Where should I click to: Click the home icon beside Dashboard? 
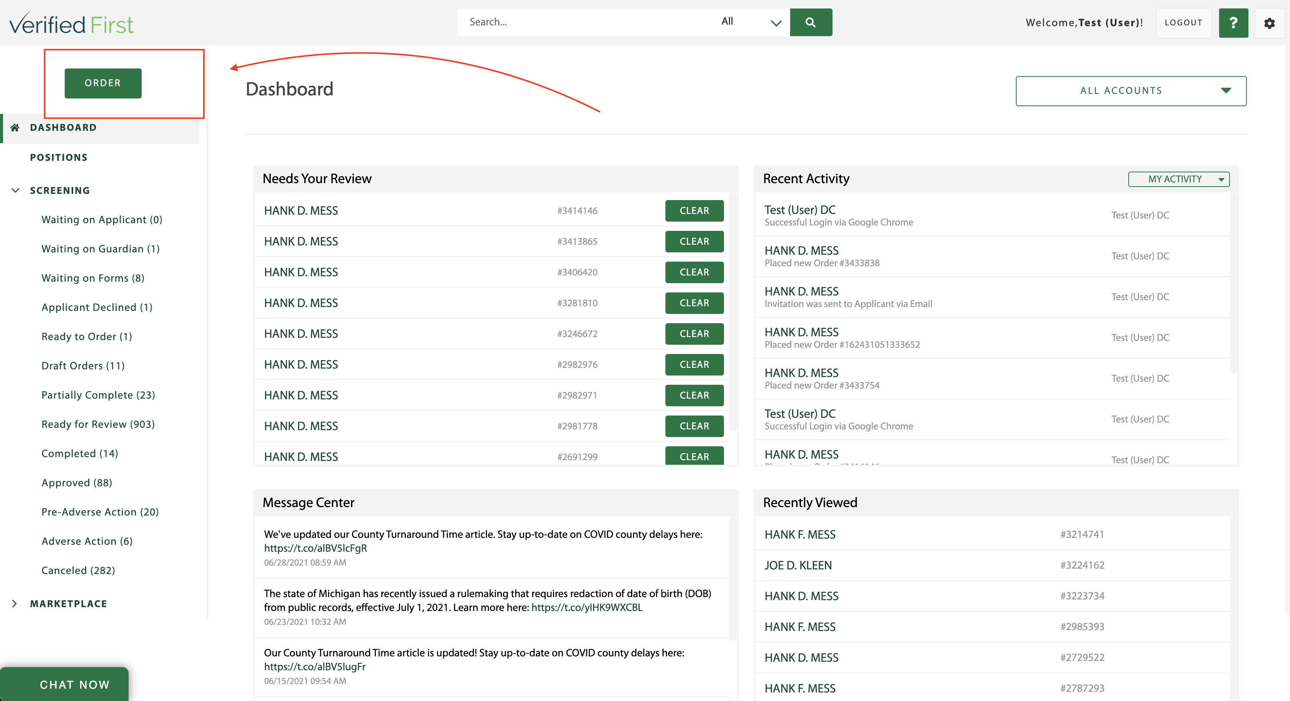point(15,127)
